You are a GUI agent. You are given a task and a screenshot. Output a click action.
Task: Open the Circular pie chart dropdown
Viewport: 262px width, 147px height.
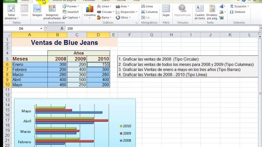point(106,12)
